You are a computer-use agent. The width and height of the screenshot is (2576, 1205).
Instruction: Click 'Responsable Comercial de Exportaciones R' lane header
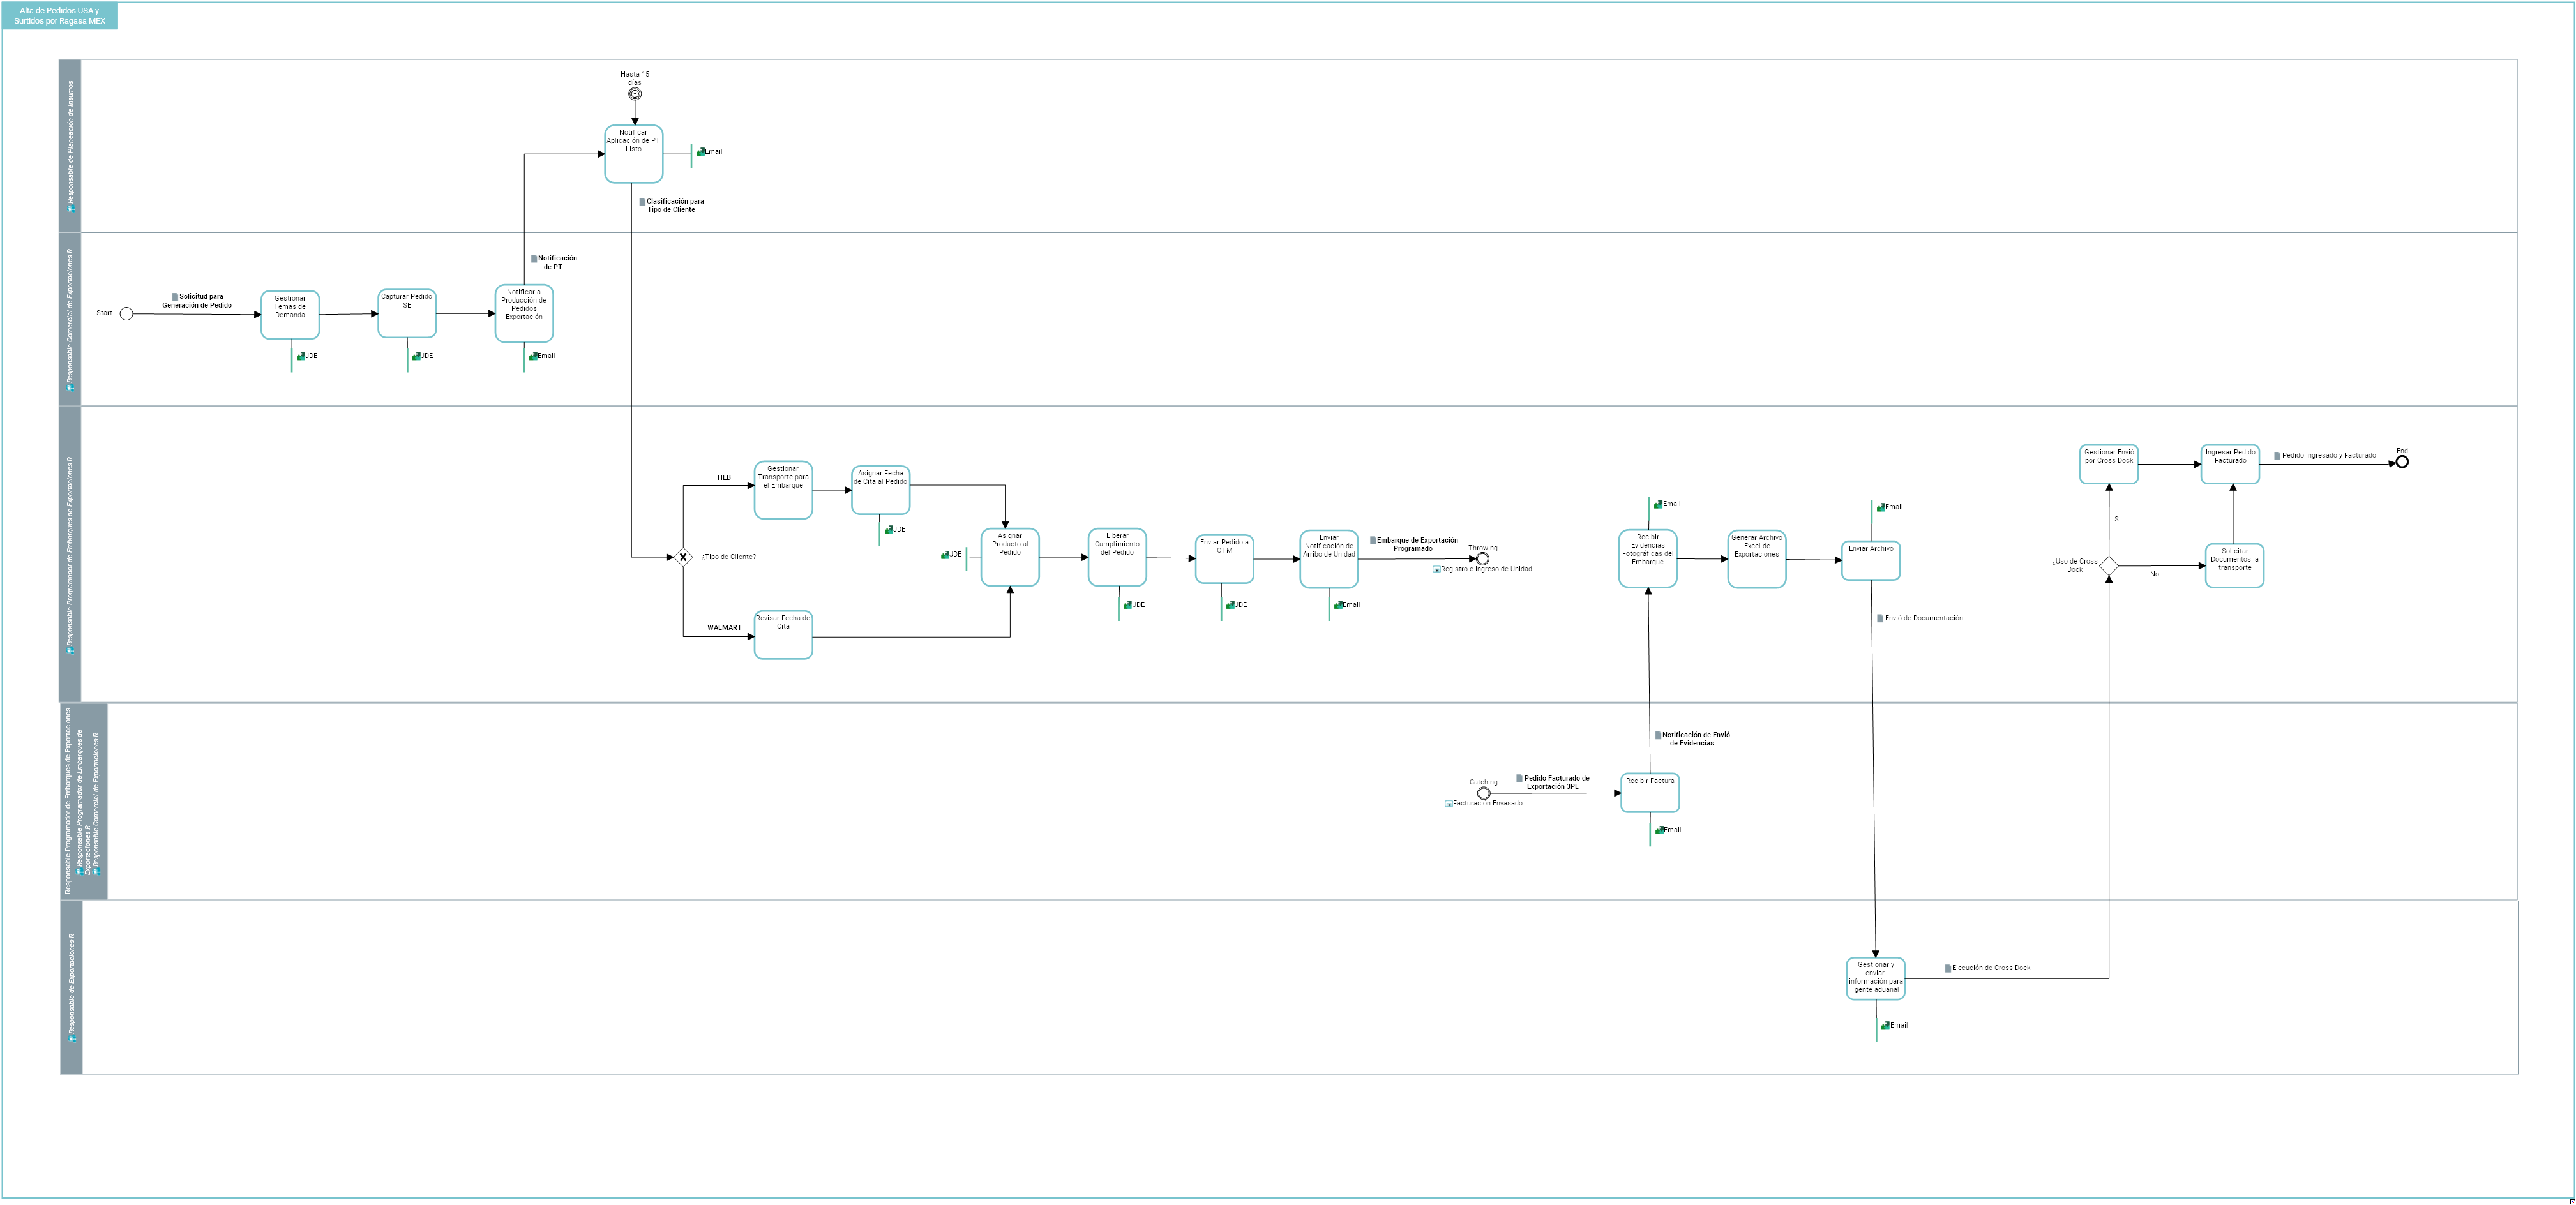pos(70,319)
